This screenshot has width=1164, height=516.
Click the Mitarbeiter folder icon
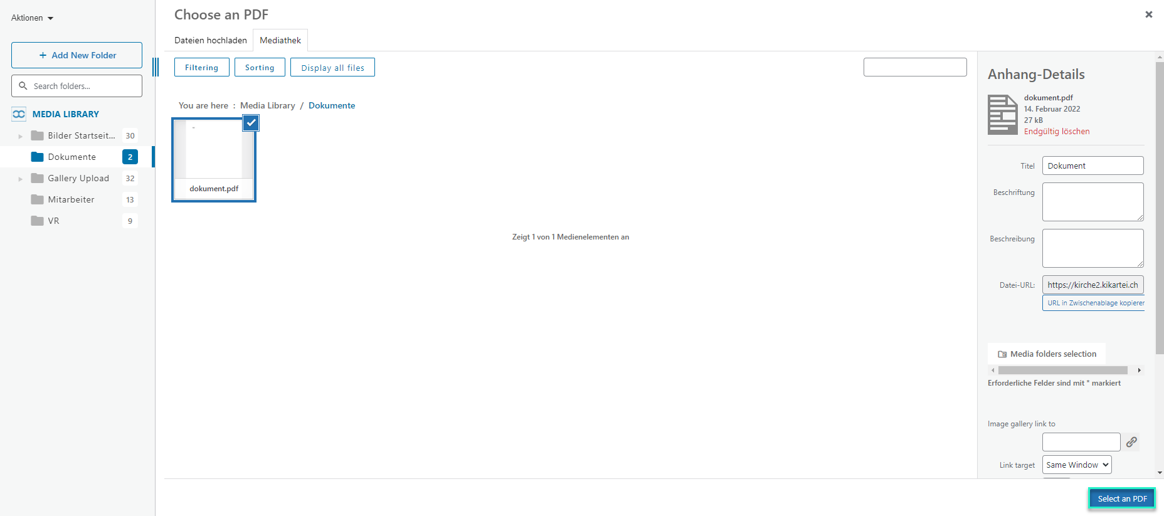coord(38,199)
